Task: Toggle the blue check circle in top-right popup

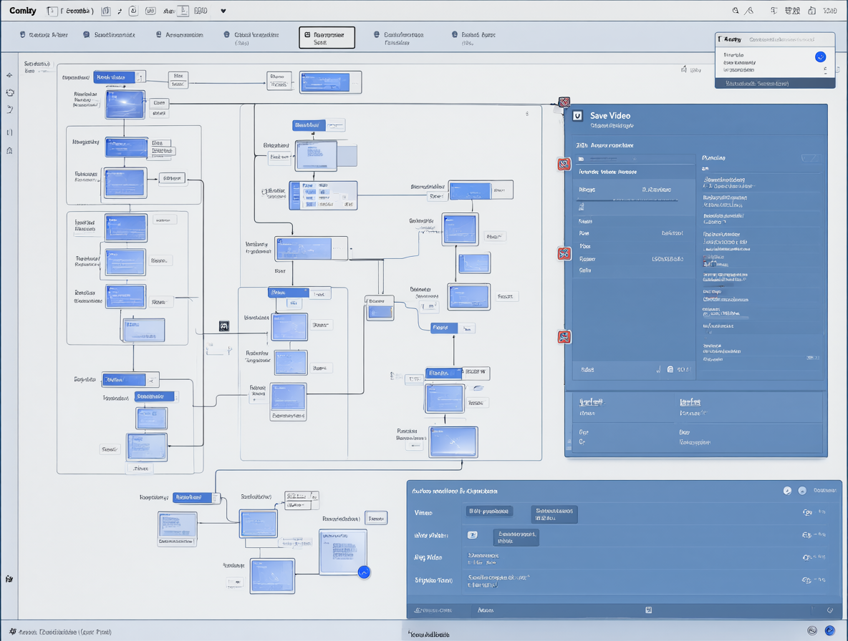Action: pos(820,57)
